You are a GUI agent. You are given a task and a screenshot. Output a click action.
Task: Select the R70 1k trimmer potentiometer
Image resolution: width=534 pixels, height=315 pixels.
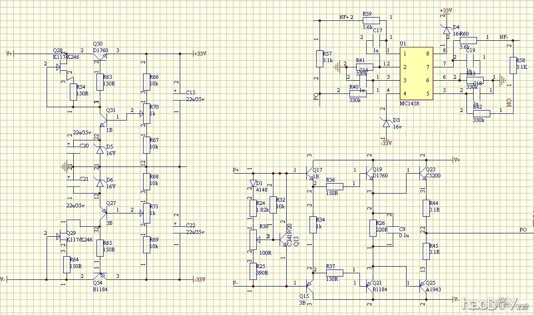[x=146, y=114]
